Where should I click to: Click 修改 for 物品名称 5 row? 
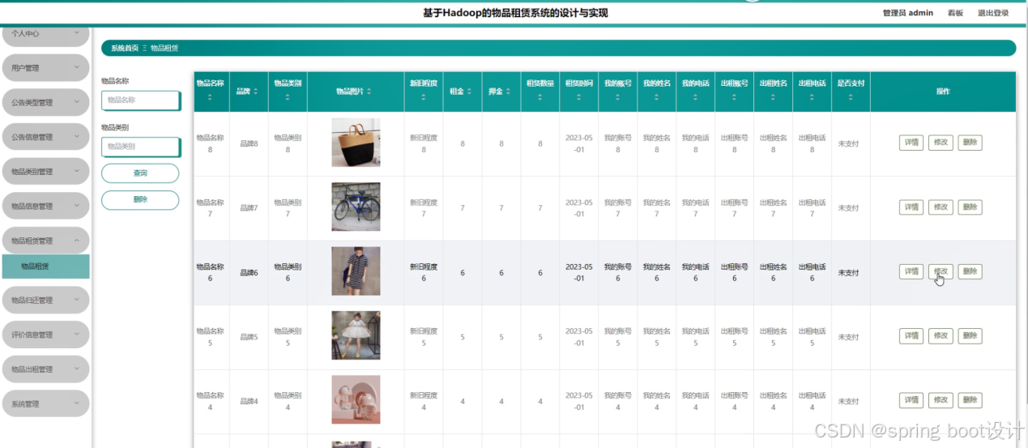tap(941, 335)
